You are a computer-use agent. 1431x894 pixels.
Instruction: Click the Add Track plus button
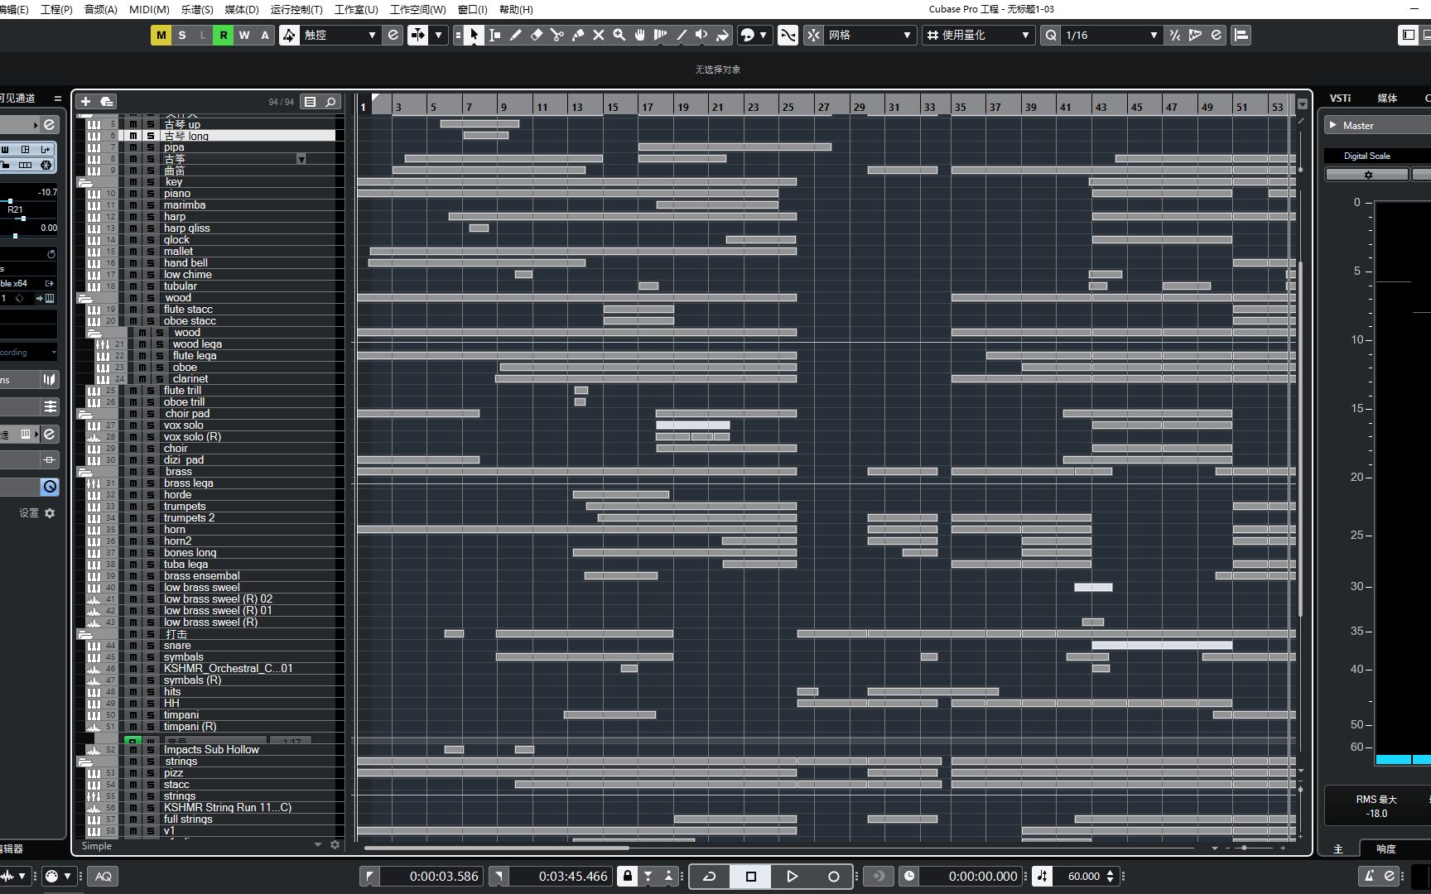85,101
